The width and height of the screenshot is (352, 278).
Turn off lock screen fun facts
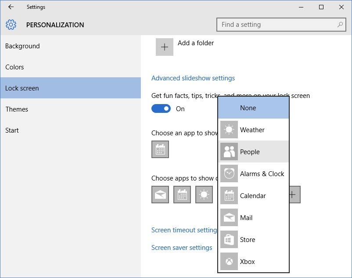click(162, 108)
